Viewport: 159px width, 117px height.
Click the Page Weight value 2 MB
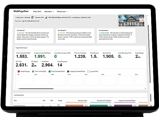138,56
